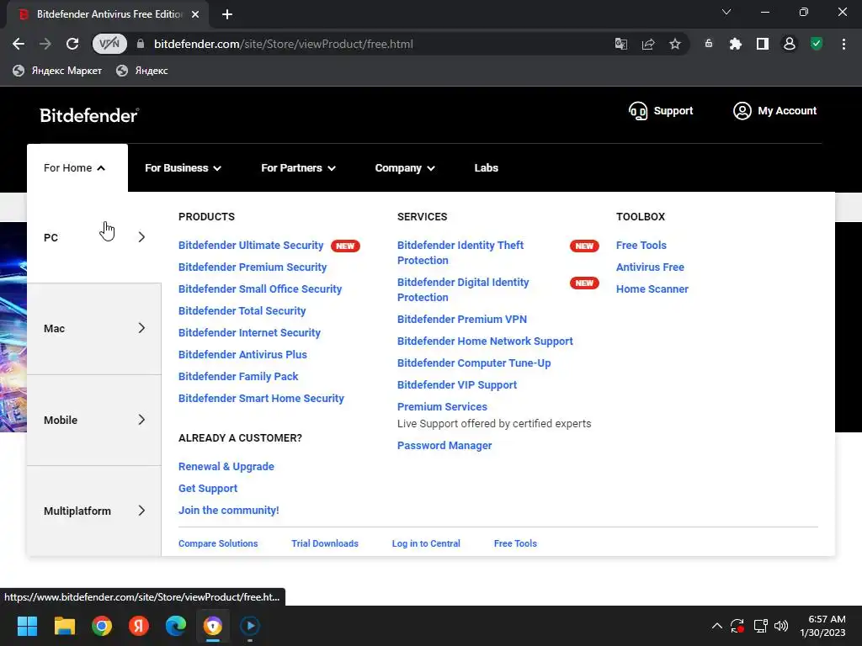Open Bitdefender Internet Security
The width and height of the screenshot is (862, 646).
click(x=249, y=333)
